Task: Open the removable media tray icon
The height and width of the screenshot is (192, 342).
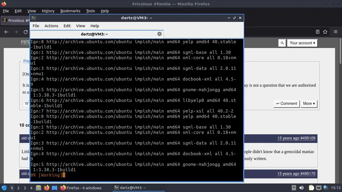Action: (x=294, y=188)
